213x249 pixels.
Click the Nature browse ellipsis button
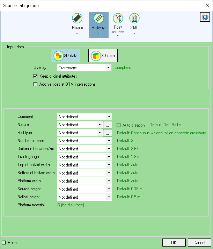[108, 125]
